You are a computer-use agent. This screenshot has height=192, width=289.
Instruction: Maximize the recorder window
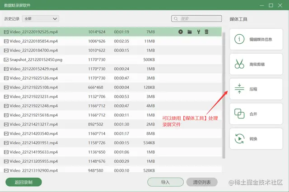tap(271, 5)
